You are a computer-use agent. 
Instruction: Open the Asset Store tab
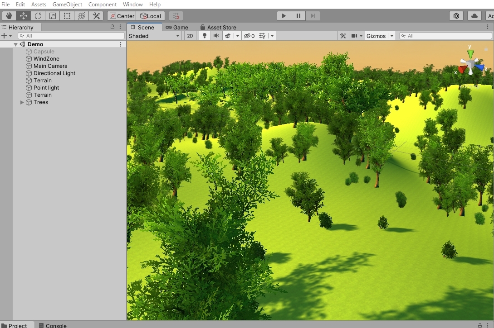point(218,27)
